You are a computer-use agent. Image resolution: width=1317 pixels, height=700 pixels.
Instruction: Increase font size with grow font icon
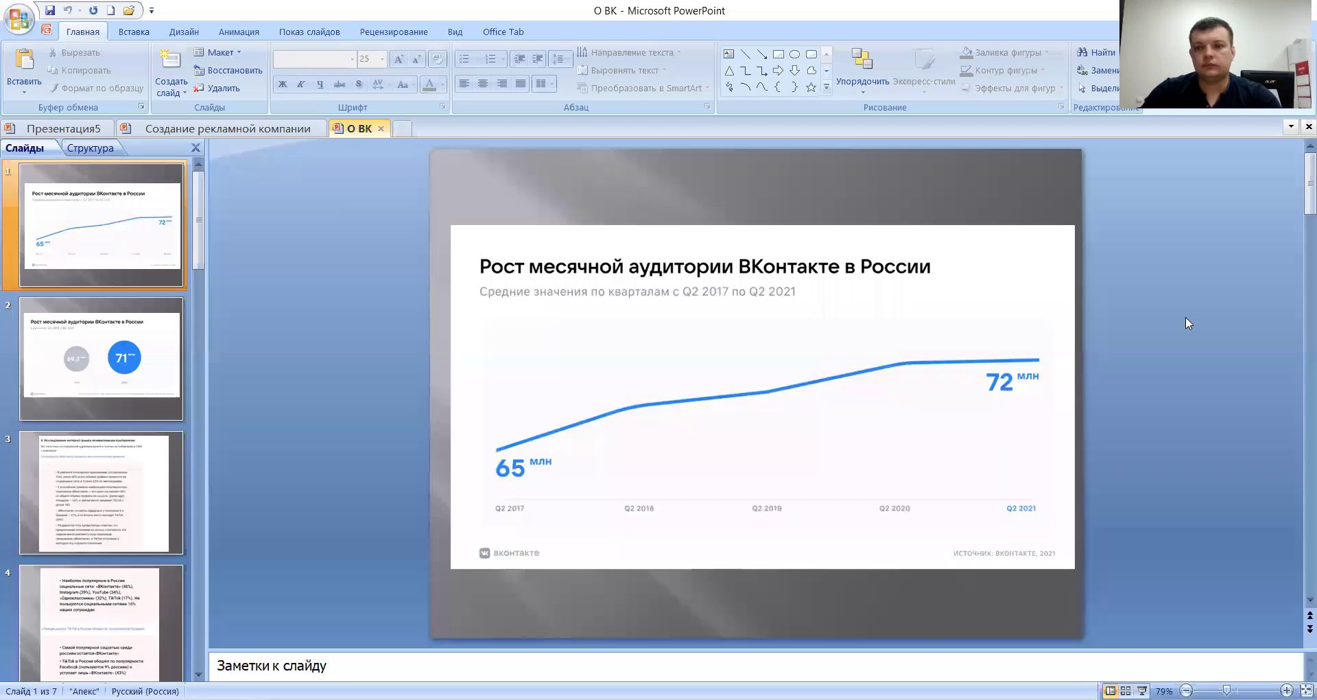tap(398, 60)
